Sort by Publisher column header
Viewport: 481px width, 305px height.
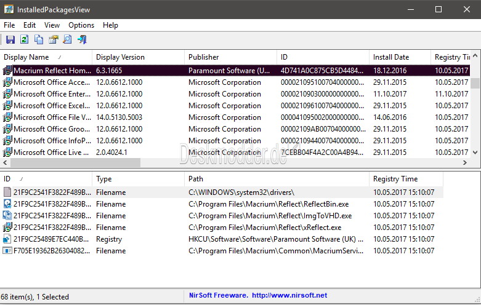click(x=231, y=57)
